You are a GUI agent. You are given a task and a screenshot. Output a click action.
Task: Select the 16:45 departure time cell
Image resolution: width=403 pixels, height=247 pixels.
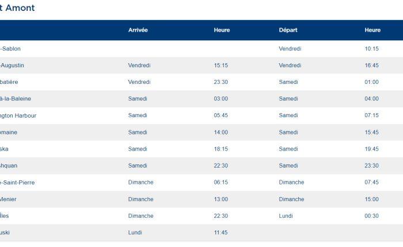371,65
